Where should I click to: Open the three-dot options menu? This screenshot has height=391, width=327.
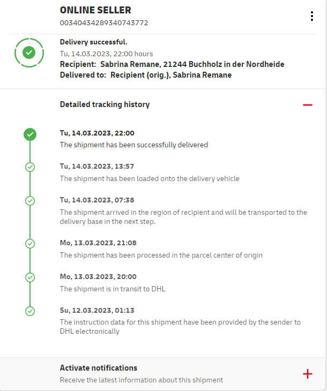[312, 16]
